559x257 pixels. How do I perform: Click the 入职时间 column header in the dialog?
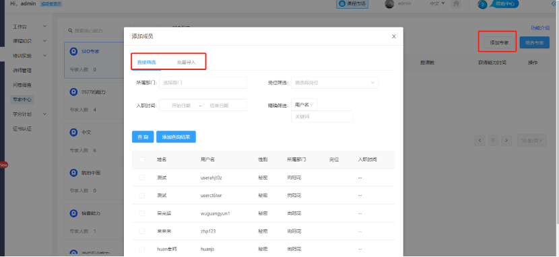coord(368,159)
